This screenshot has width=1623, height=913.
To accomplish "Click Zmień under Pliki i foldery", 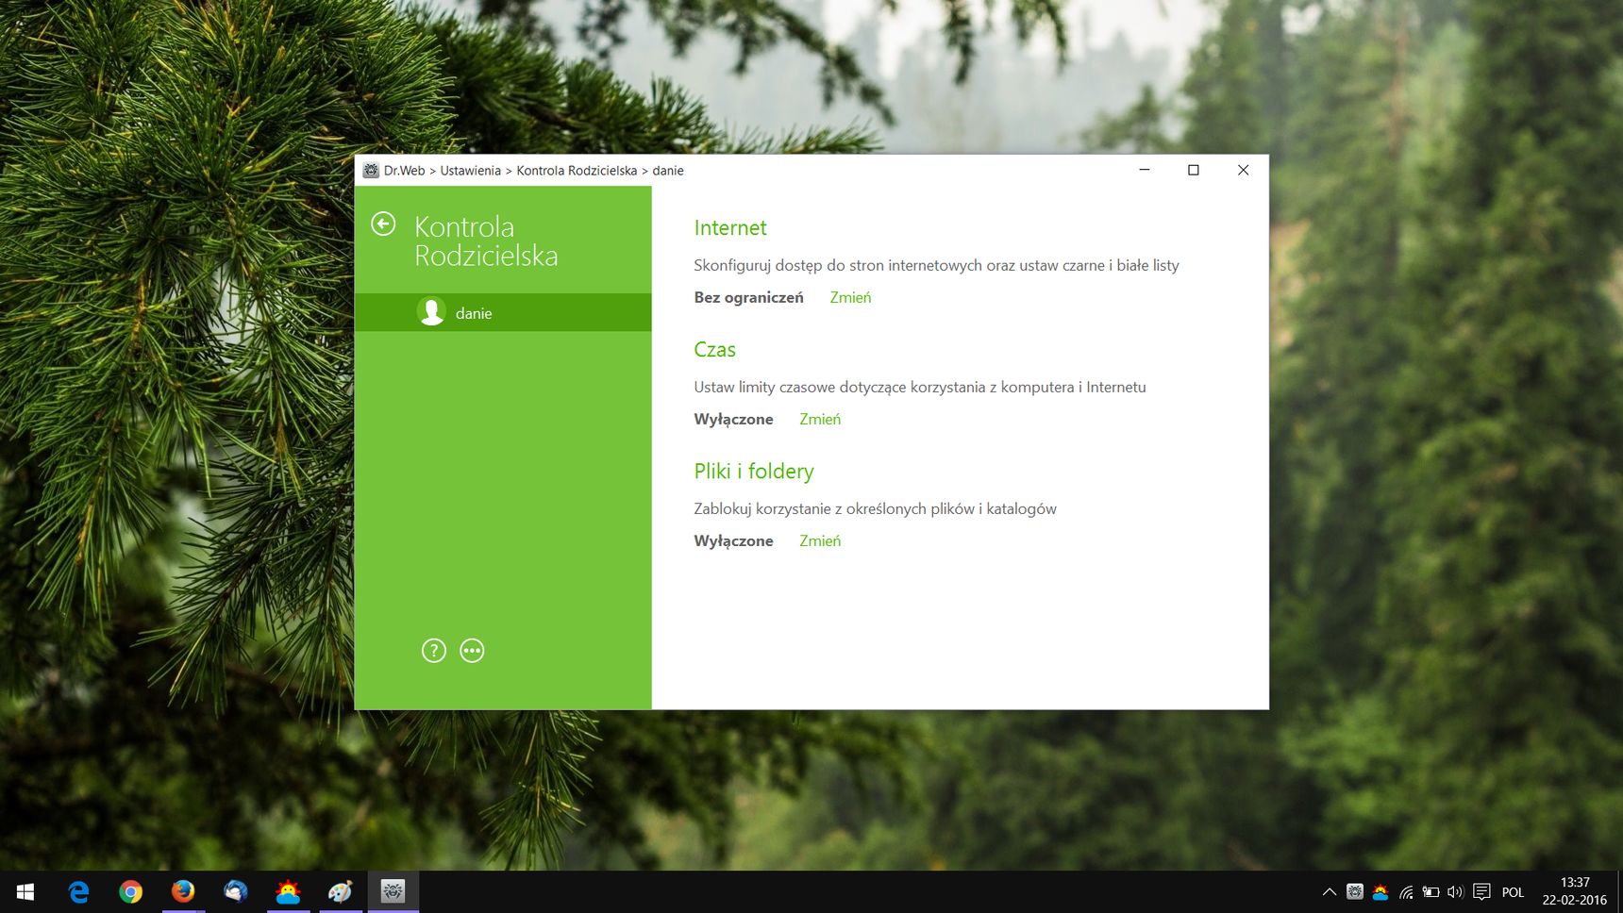I will coord(820,540).
